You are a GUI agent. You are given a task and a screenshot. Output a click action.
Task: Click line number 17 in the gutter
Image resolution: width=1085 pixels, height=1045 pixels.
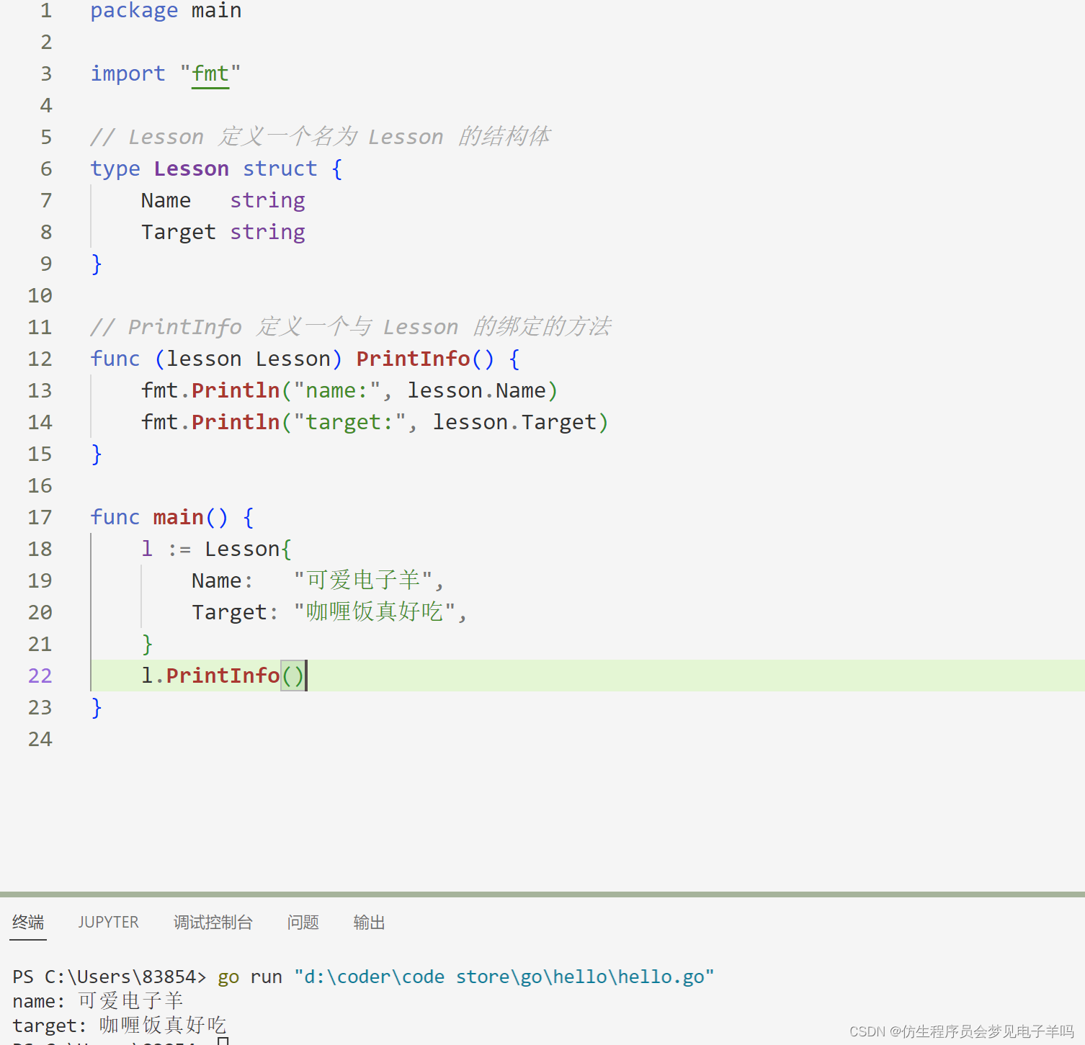coord(40,517)
